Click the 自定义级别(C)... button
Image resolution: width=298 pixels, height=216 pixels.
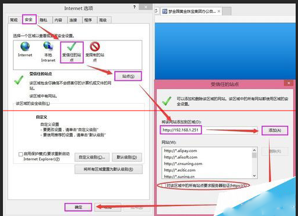point(92,157)
